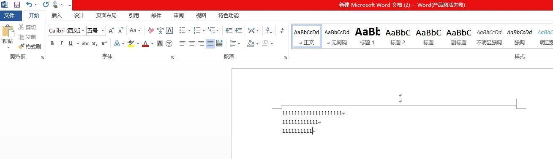Viewport: 553px width, 159px height.
Task: Open the 特色功能 tab
Action: [228, 16]
